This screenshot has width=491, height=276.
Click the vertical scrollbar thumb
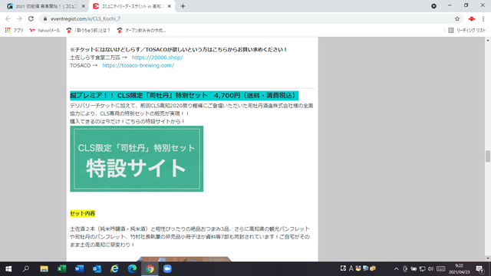point(488,156)
